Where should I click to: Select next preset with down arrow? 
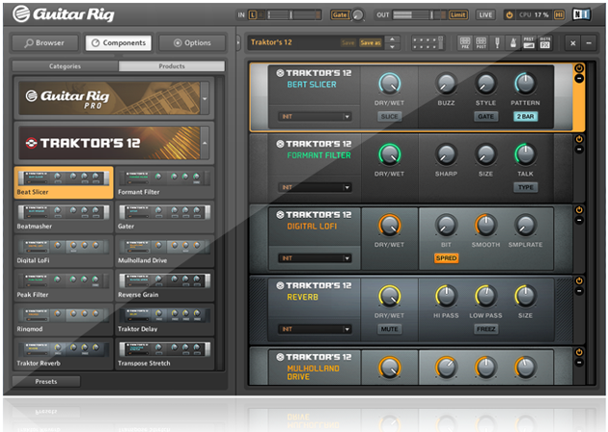[x=393, y=47]
